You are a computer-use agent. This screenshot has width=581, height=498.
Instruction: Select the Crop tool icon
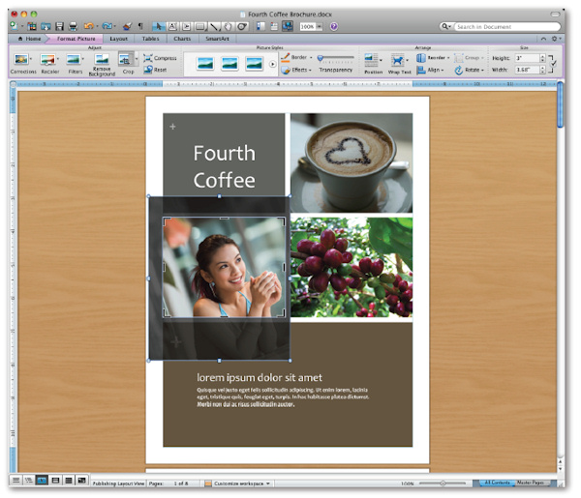point(126,61)
